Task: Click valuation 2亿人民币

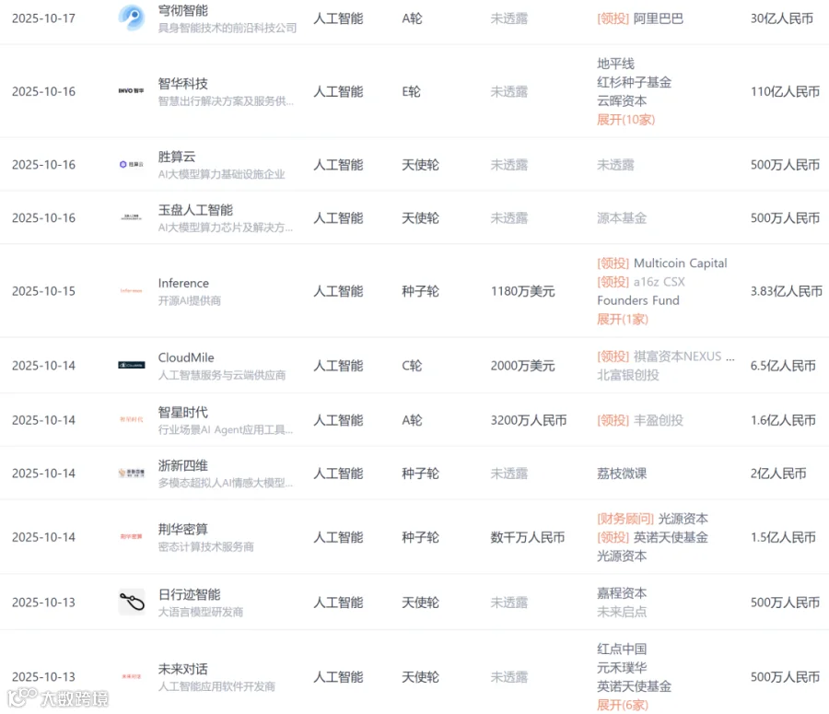Action: pyautogui.click(x=778, y=474)
